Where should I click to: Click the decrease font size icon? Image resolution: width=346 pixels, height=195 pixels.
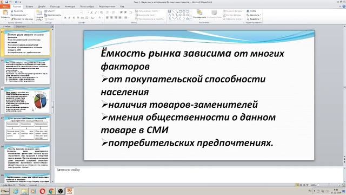tap(96, 12)
